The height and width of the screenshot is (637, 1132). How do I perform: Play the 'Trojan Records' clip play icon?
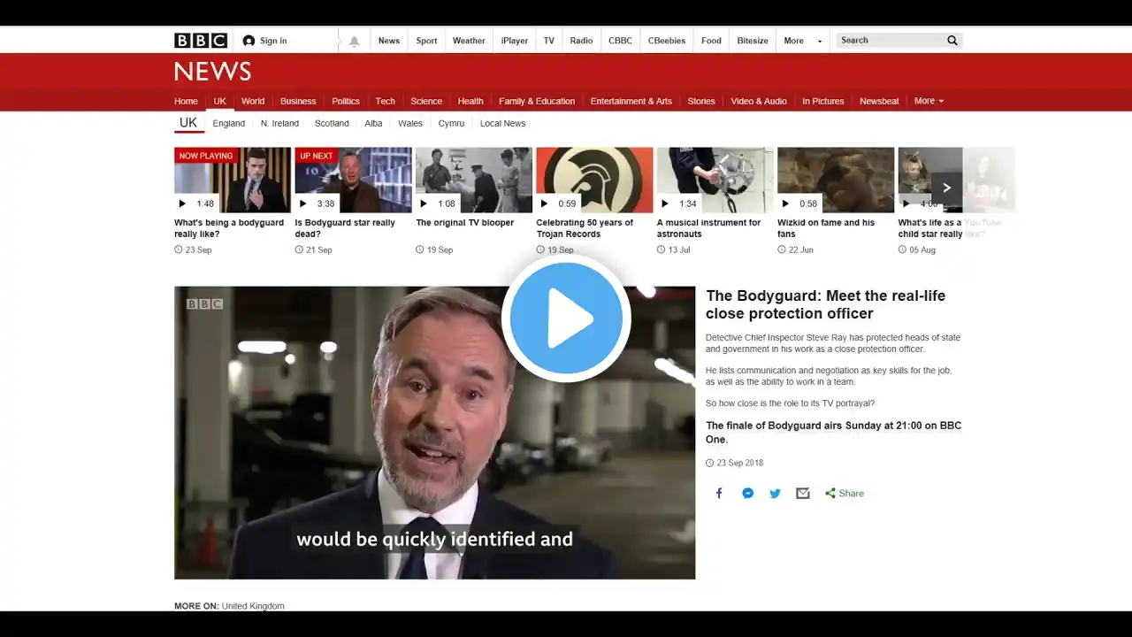(543, 203)
